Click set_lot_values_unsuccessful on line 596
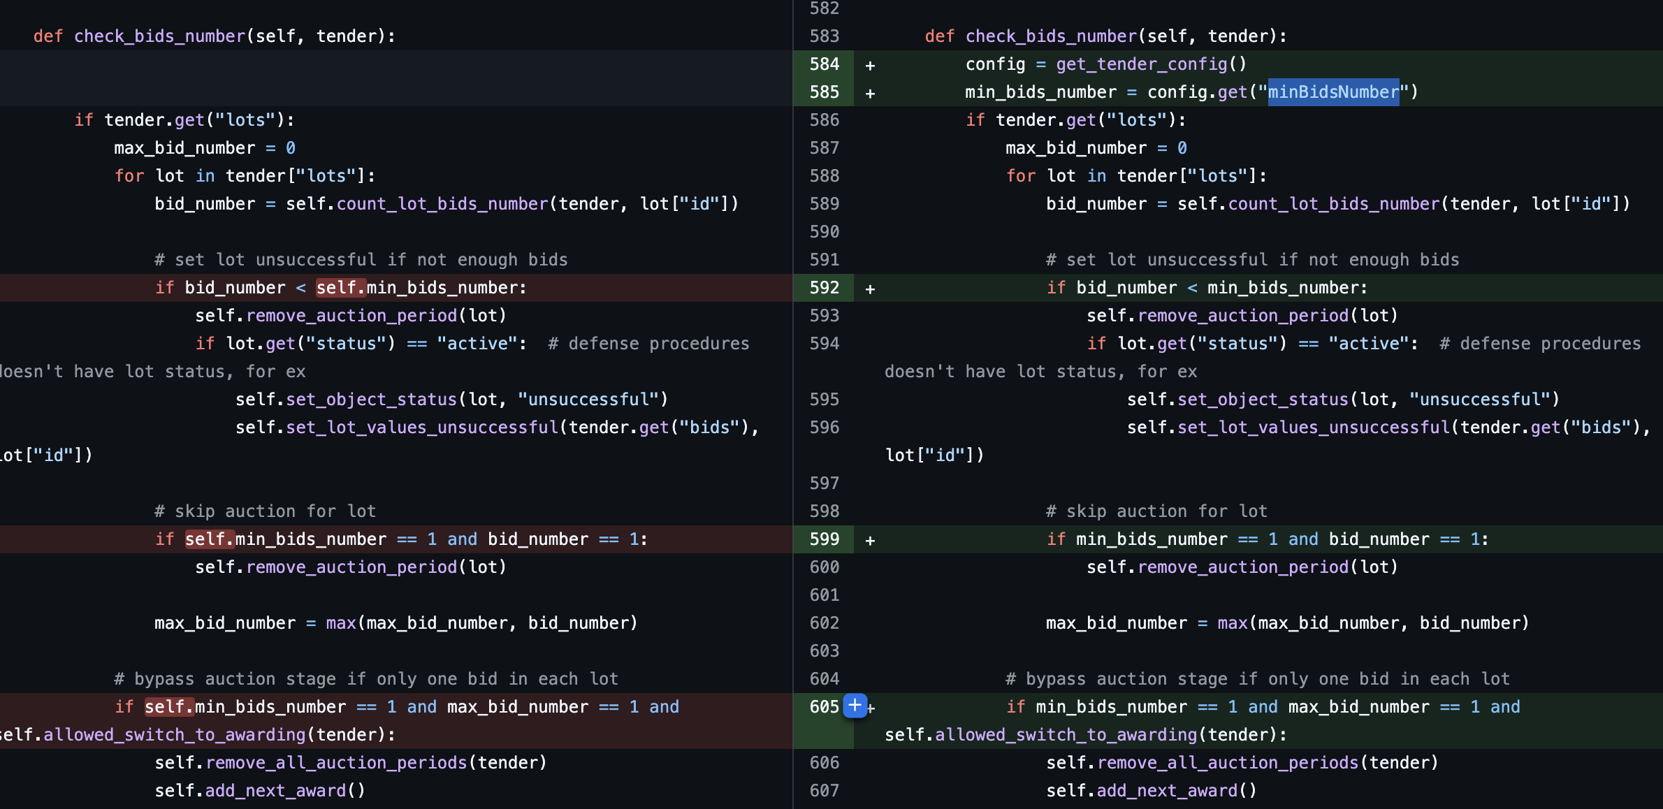The height and width of the screenshot is (809, 1663). pos(1314,428)
